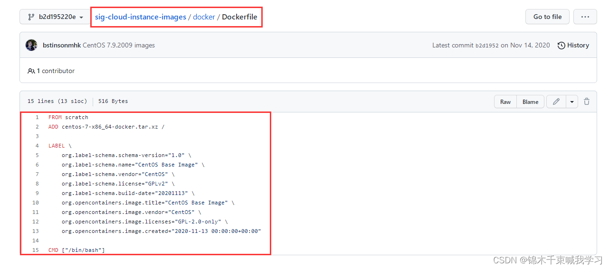Click the Go to file button
This screenshot has width=609, height=269.
(x=547, y=17)
